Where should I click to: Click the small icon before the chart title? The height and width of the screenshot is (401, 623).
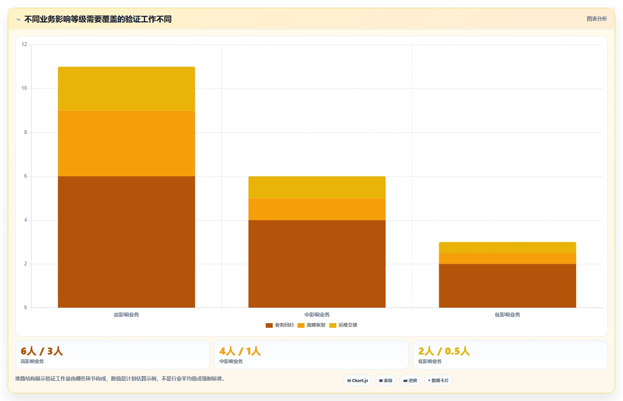[x=18, y=19]
